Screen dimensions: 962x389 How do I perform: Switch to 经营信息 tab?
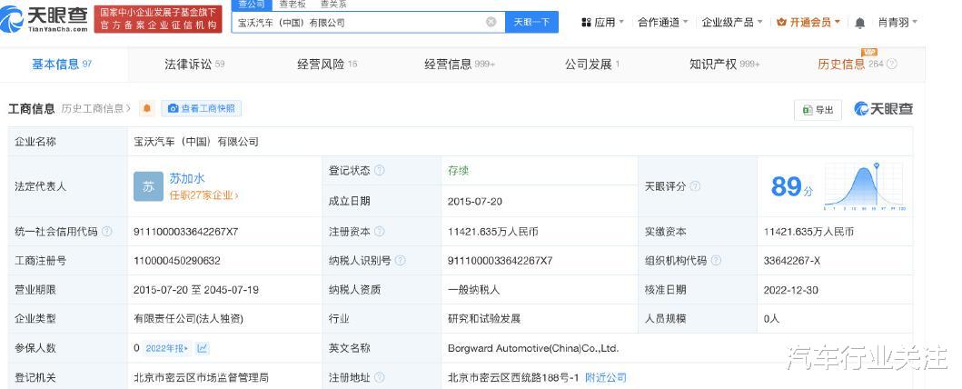pos(460,64)
